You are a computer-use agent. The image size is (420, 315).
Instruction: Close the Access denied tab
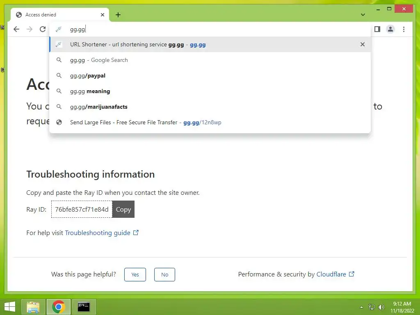point(102,15)
